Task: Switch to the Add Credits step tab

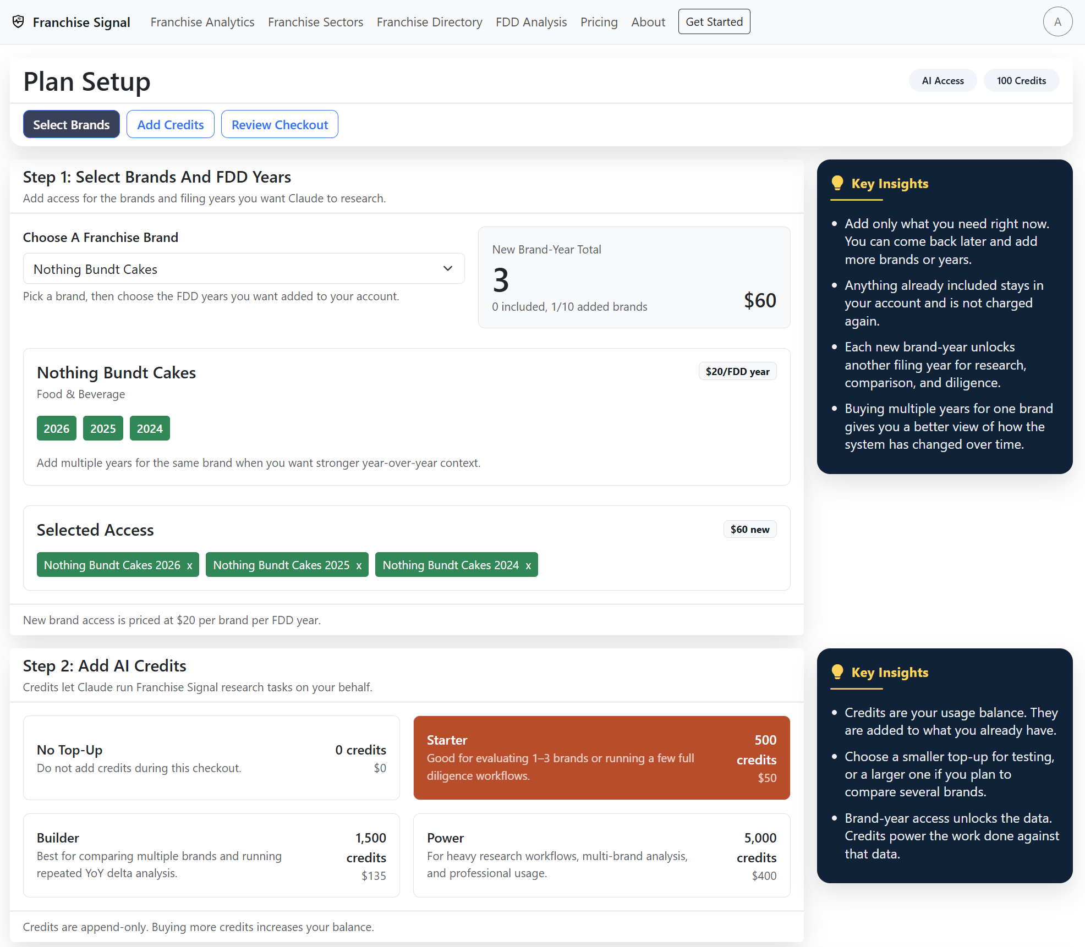Action: (x=171, y=124)
